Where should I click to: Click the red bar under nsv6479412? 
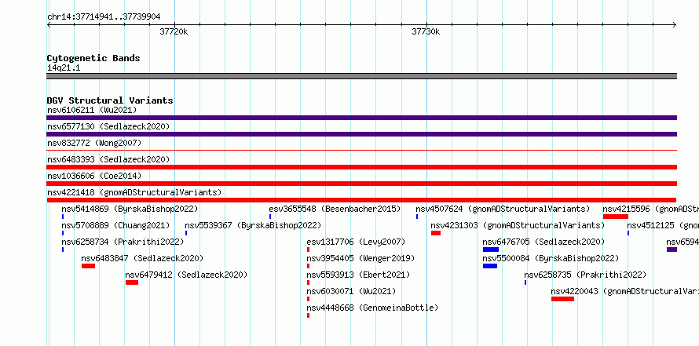[x=132, y=282]
